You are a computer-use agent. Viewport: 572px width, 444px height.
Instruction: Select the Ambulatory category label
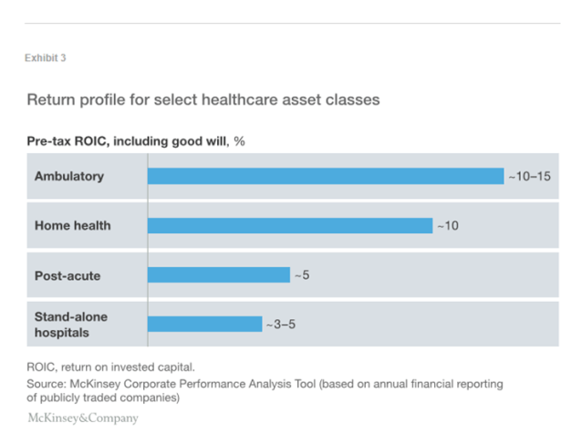[69, 176]
